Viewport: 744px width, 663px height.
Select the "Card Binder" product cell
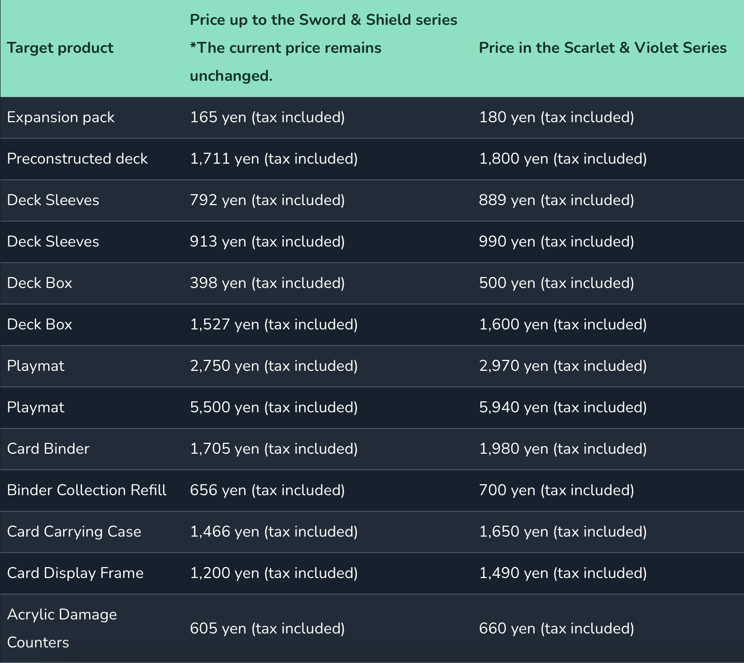click(x=48, y=449)
